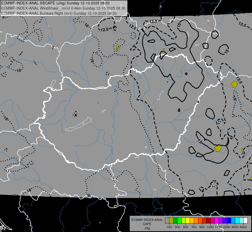Select the brick-red swatch after 900
The image size is (252, 232).
pos(204,221)
